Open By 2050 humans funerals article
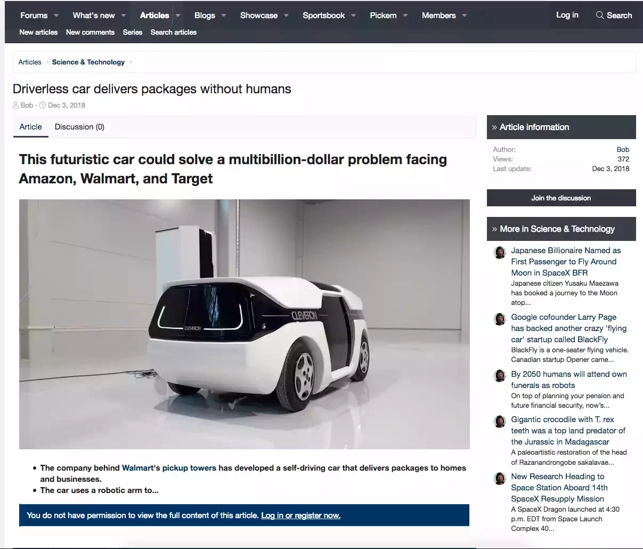 (x=569, y=380)
